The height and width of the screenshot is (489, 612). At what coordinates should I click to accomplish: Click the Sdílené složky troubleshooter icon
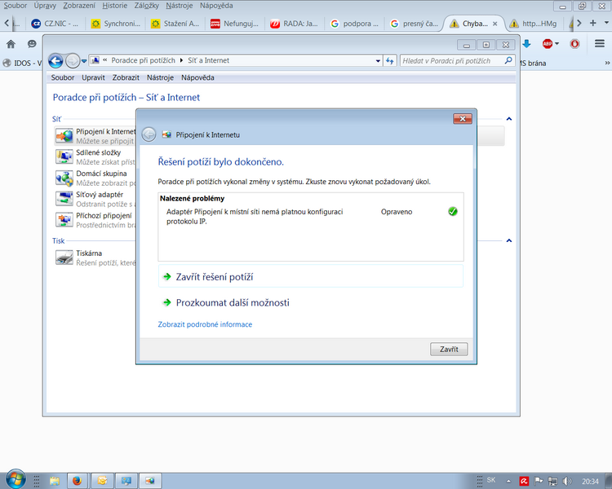[x=64, y=156]
